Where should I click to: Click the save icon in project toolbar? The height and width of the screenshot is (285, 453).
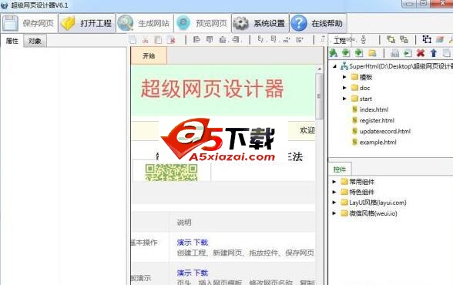click(x=394, y=53)
